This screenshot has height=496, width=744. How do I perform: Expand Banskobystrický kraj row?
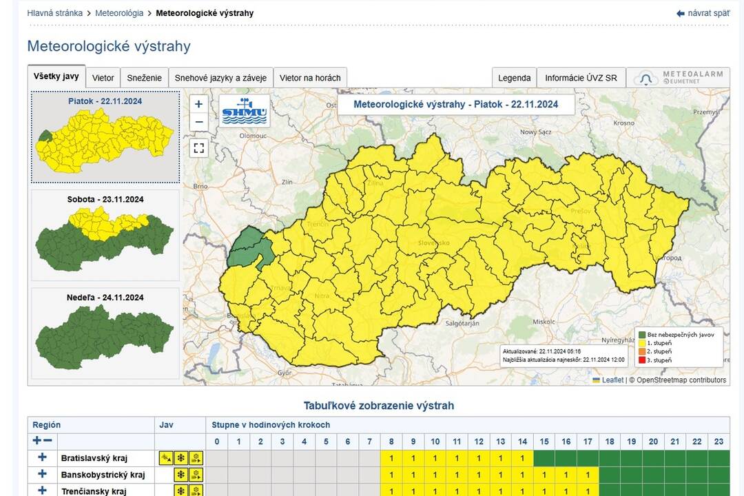pos(42,475)
